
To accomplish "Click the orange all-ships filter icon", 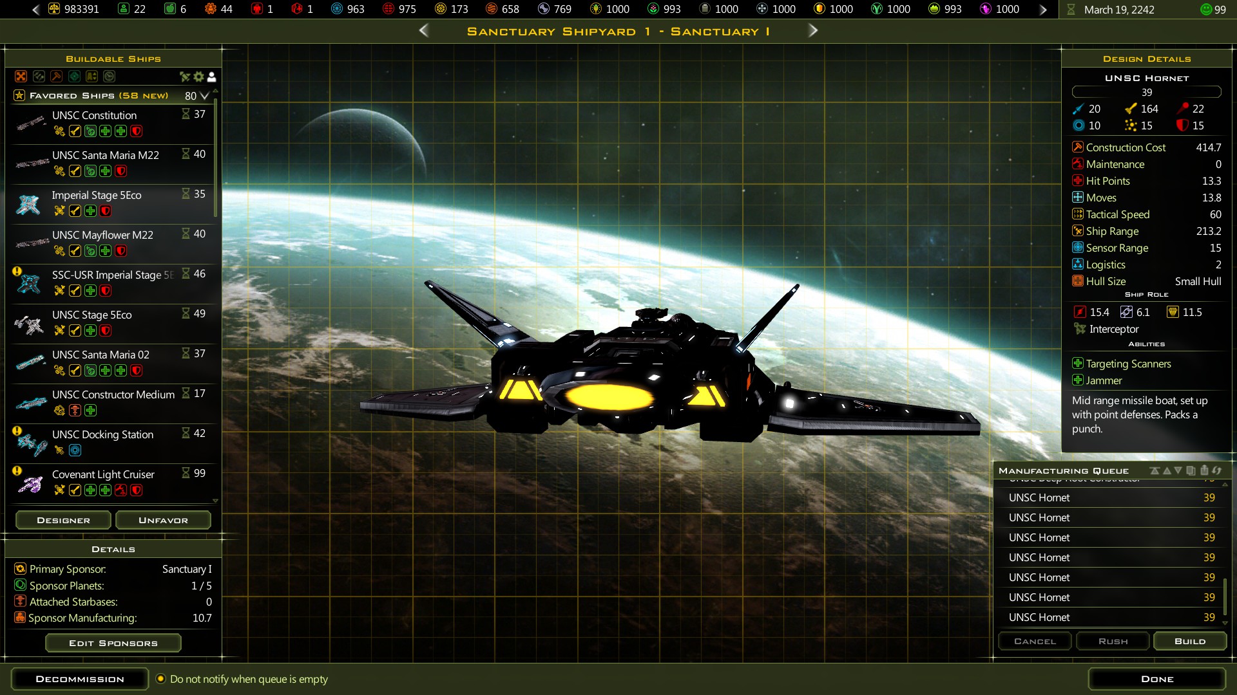I will [x=21, y=77].
